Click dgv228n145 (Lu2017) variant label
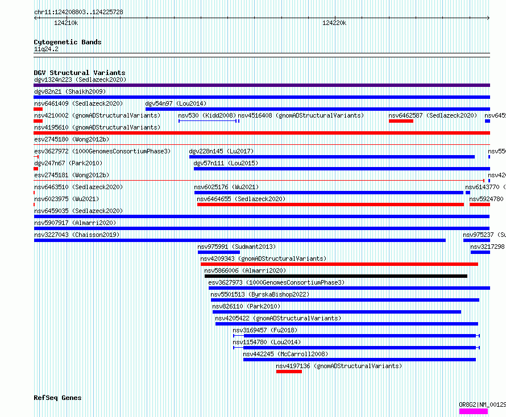Screen dimensions: 506x417 tap(221, 151)
